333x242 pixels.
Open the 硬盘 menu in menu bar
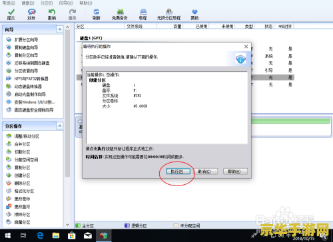(x=28, y=3)
